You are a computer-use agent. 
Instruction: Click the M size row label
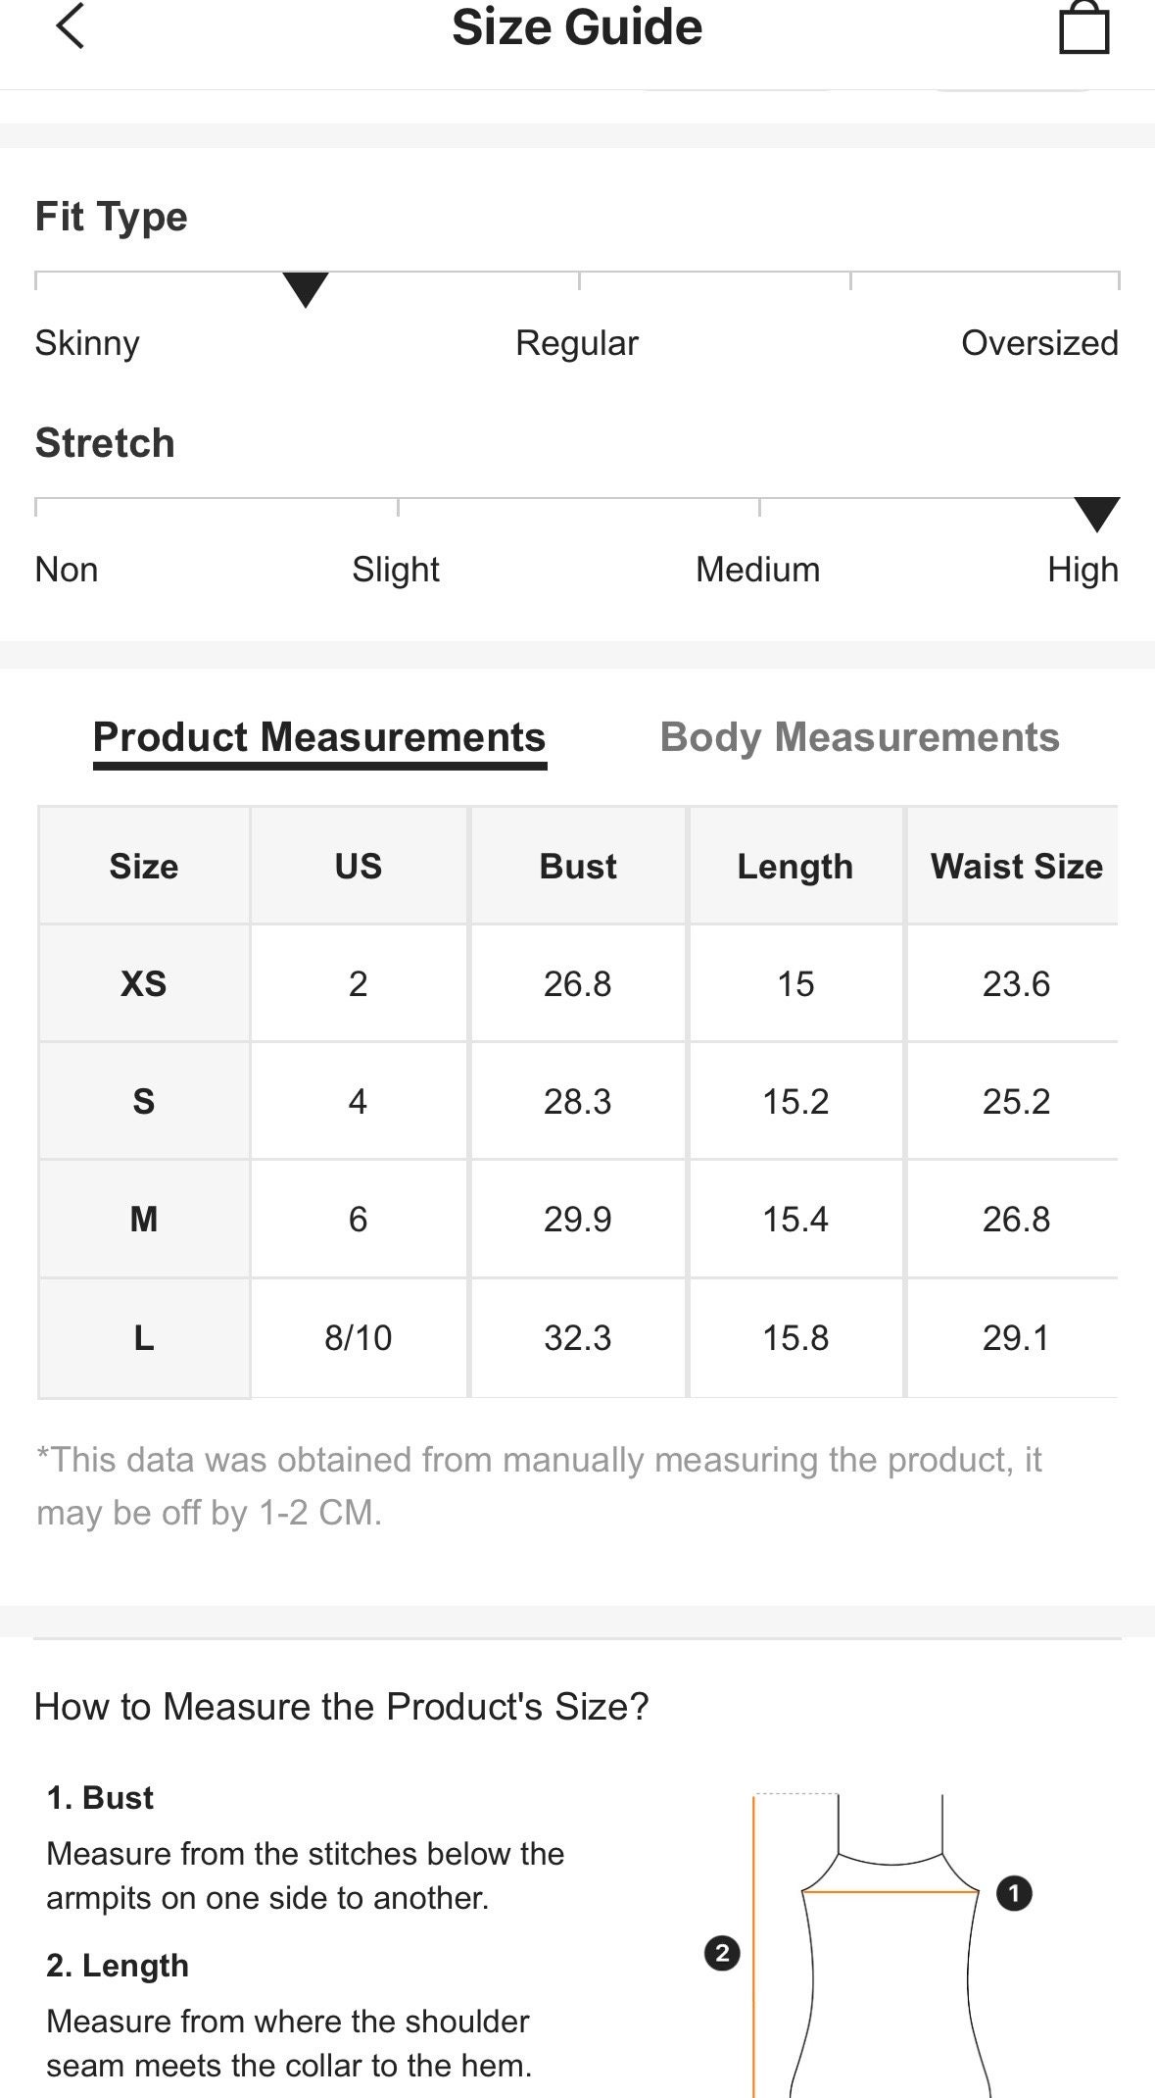pyautogui.click(x=144, y=1219)
